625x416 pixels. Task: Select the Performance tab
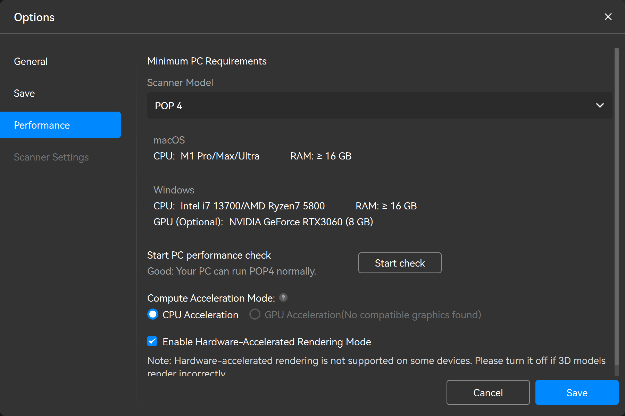pos(60,125)
